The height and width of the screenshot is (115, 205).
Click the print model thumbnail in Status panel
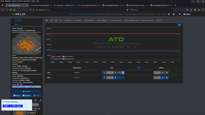[26, 44]
